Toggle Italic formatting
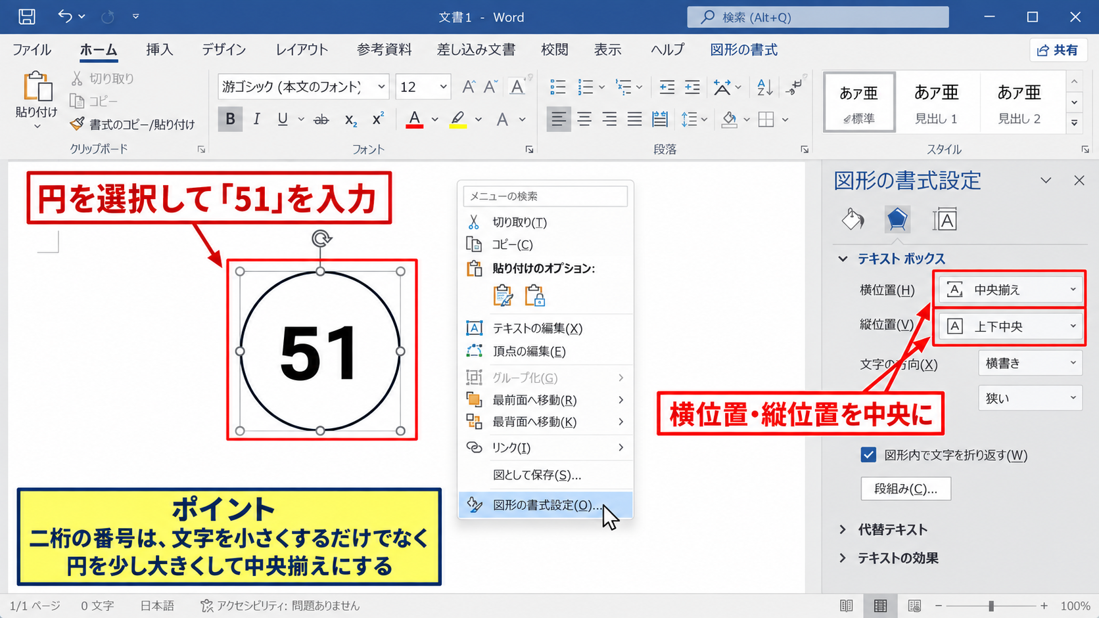The height and width of the screenshot is (618, 1099). [256, 119]
